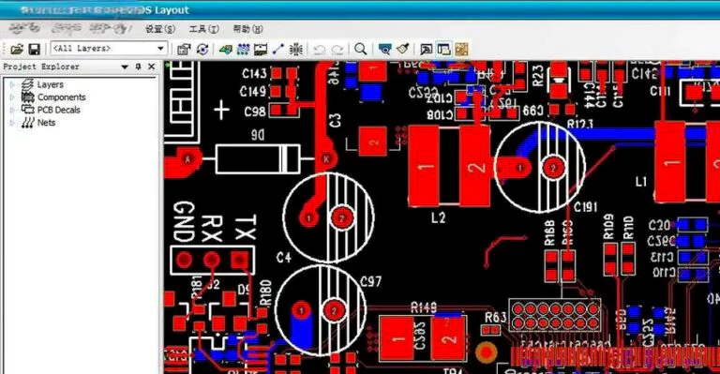The image size is (720, 374).
Task: Expand the Nets tree node
Action: [12, 123]
